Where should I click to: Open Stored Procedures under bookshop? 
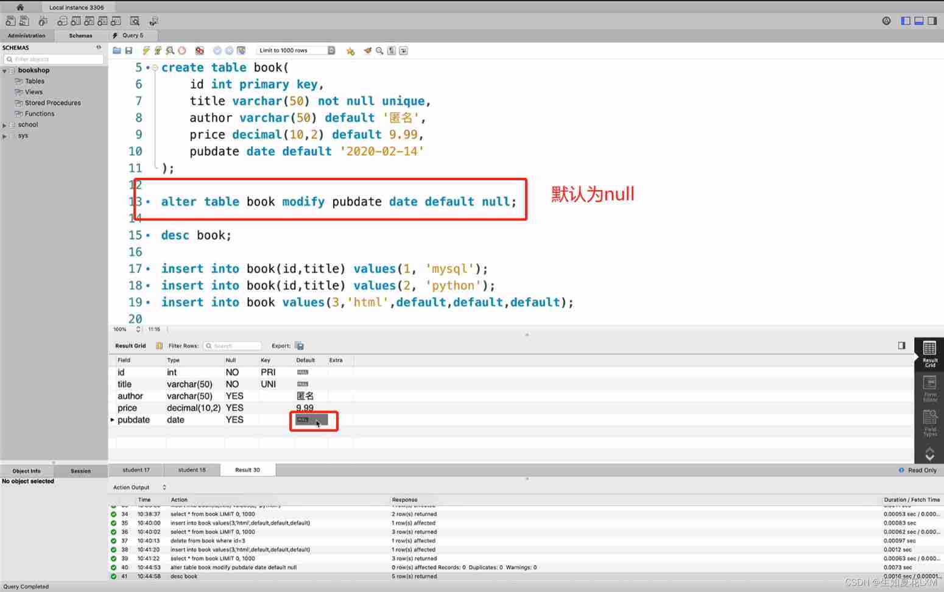tap(52, 103)
